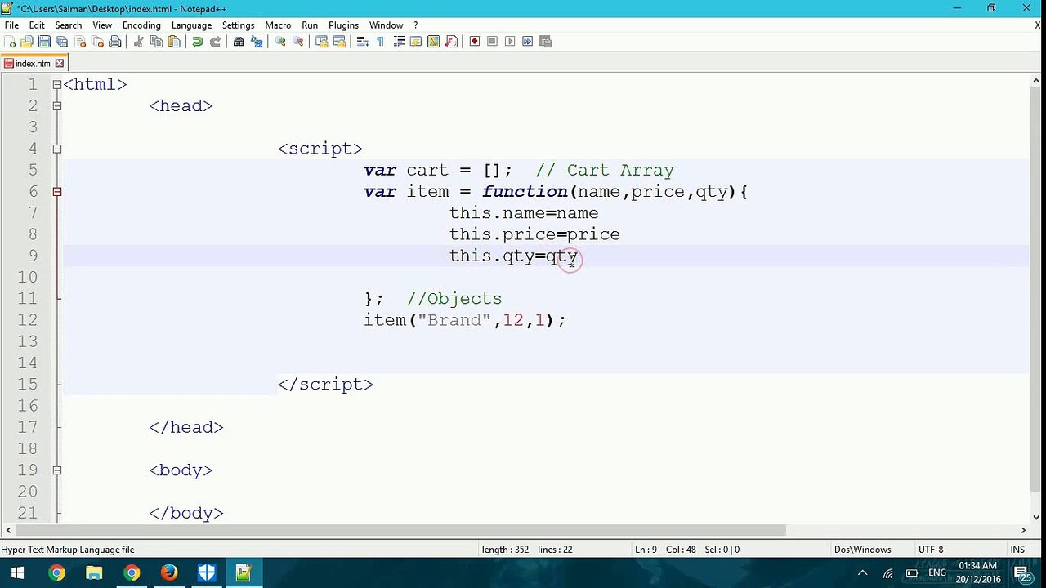Click the Copy toolbar icon
The image size is (1046, 588).
[x=156, y=42]
